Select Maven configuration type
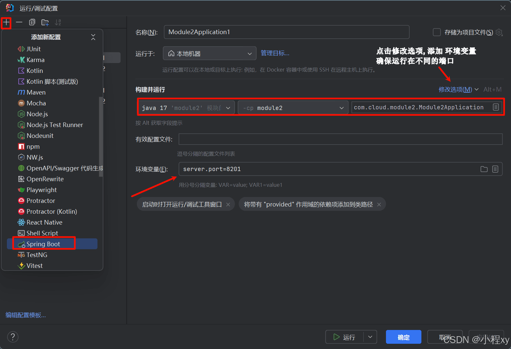 click(x=53, y=92)
